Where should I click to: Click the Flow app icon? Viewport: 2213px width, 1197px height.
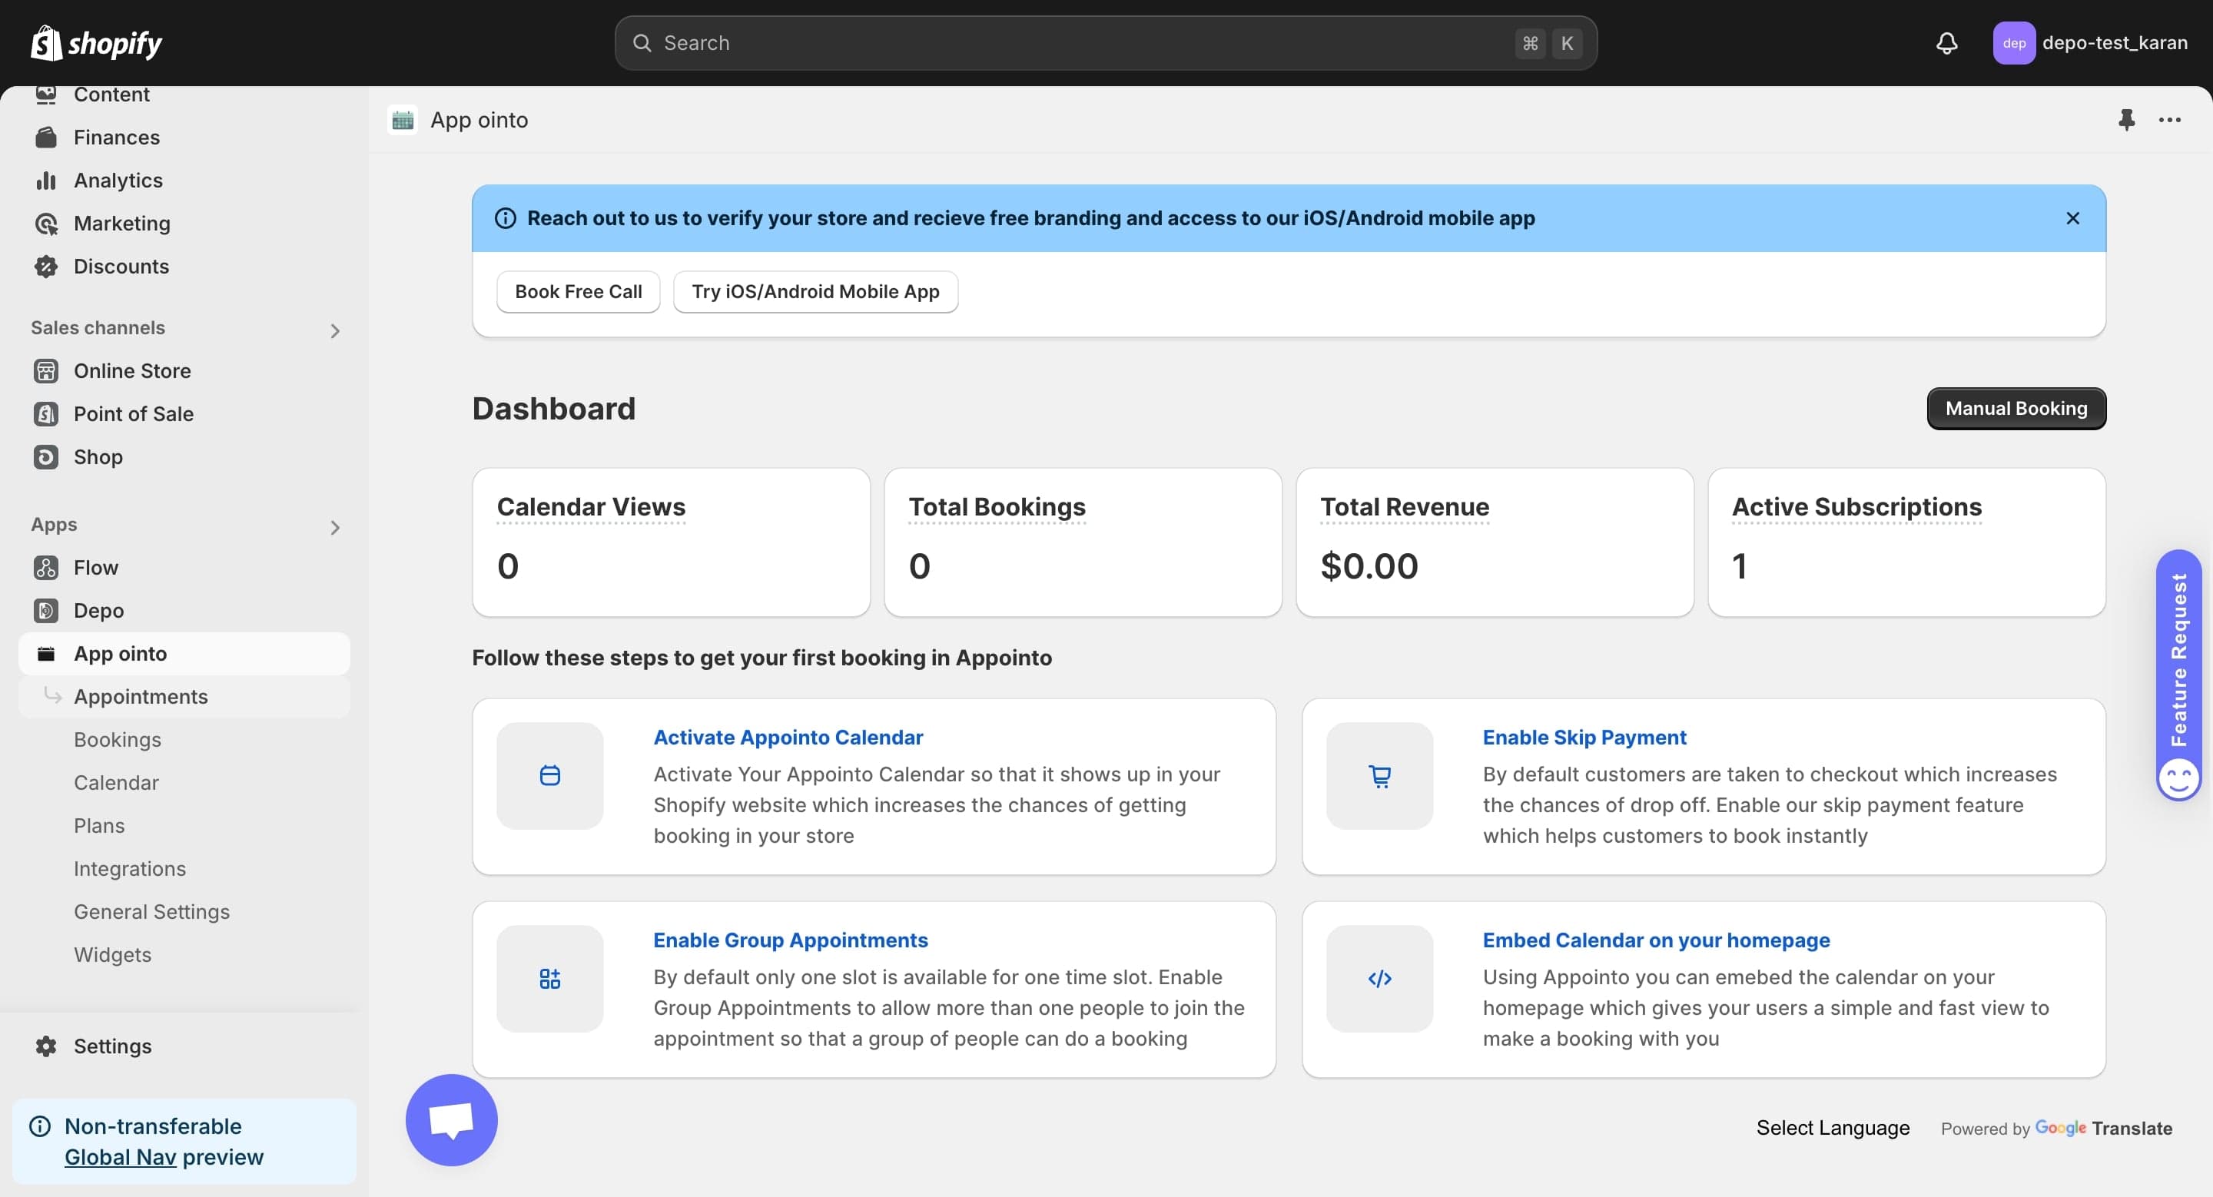pos(46,568)
